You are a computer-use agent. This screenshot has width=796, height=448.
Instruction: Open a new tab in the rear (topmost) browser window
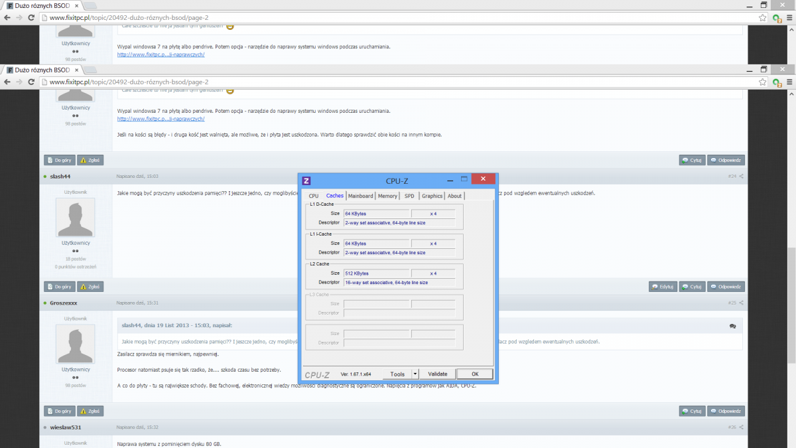coord(90,5)
